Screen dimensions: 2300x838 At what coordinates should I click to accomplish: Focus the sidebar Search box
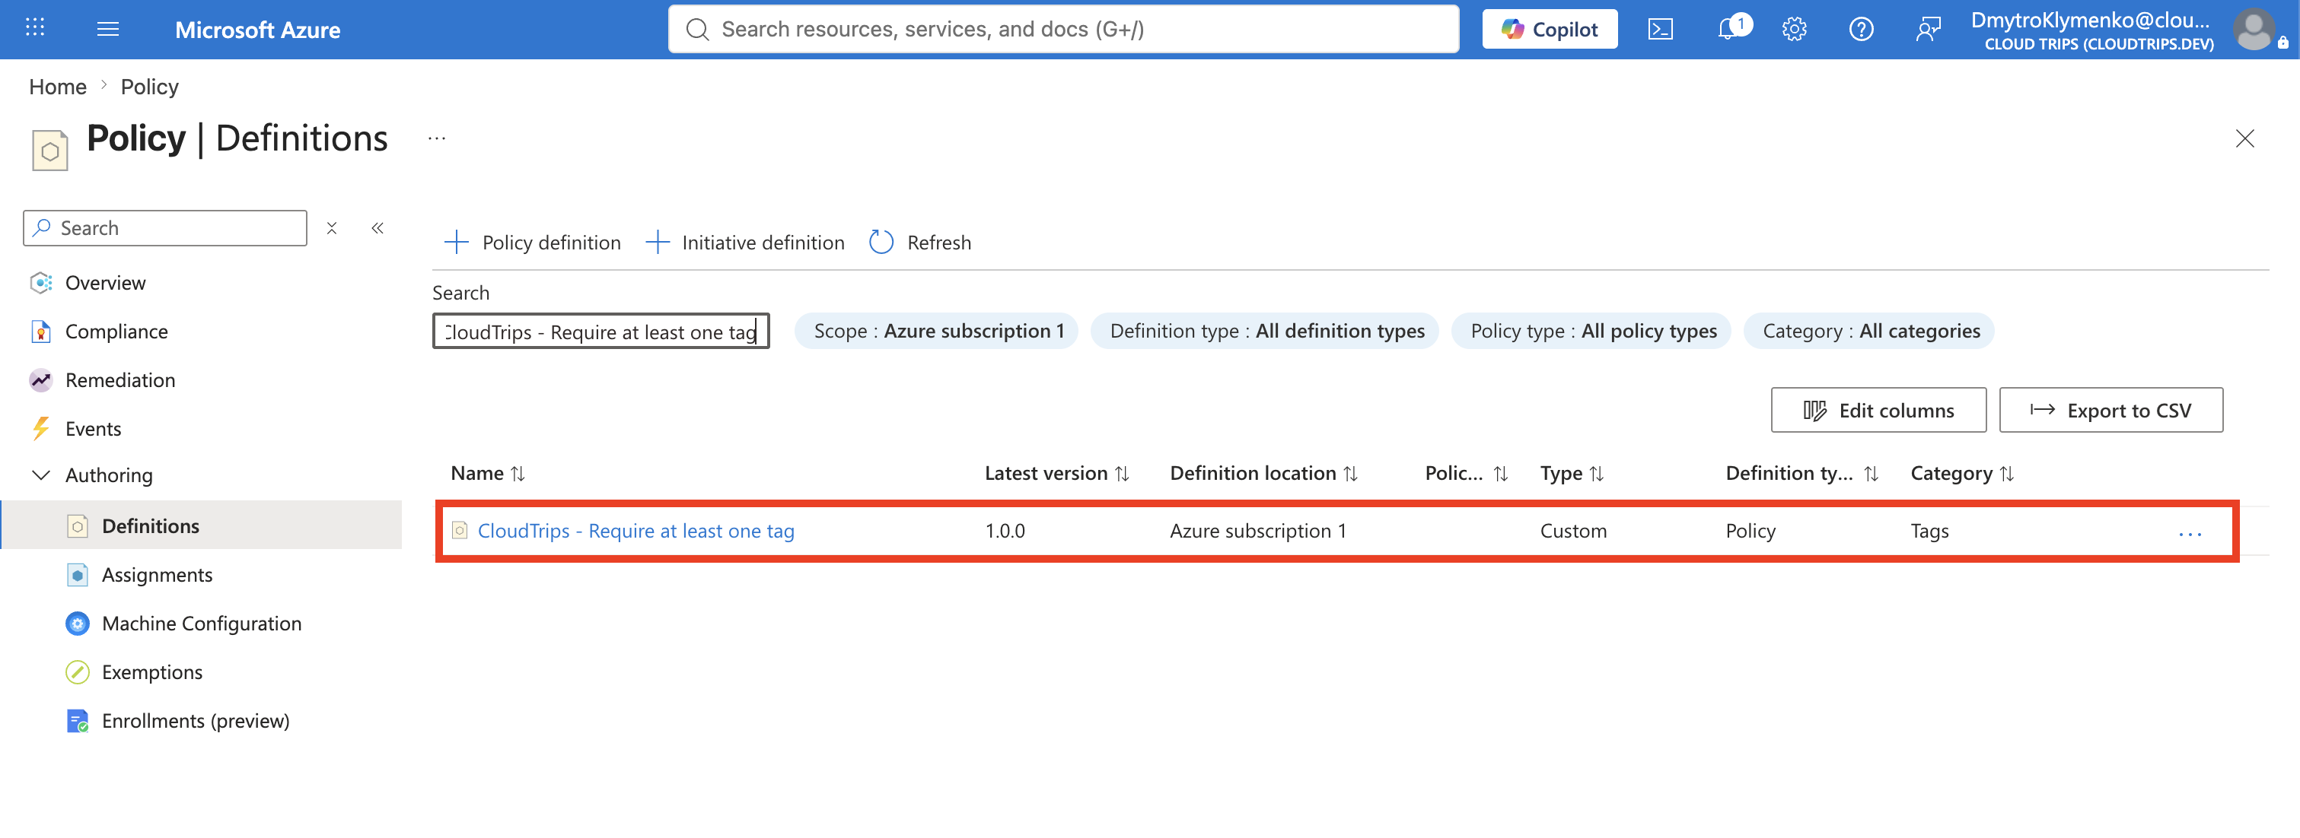tap(165, 227)
